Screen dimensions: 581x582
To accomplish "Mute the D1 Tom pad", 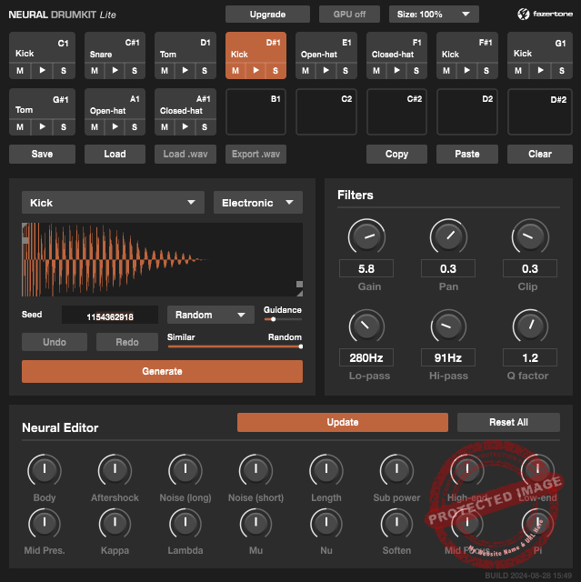I will pos(165,71).
